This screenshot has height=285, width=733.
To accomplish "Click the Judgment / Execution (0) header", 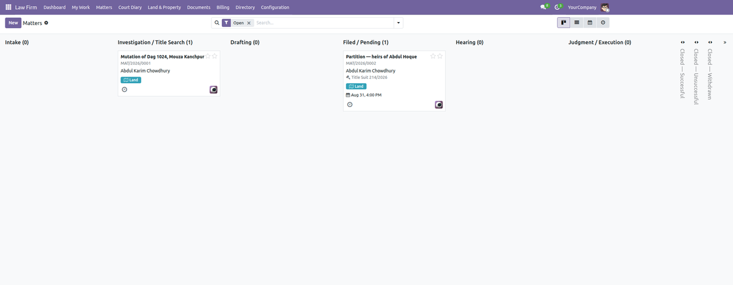I will [600, 42].
